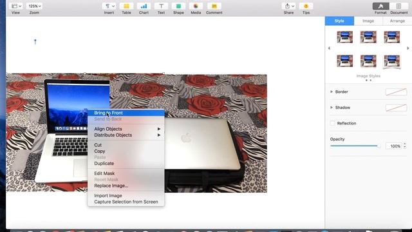This screenshot has width=412, height=232.
Task: Expand the Shadow section triangle
Action: tap(332, 108)
